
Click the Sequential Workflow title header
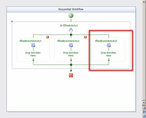[x=71, y=9]
